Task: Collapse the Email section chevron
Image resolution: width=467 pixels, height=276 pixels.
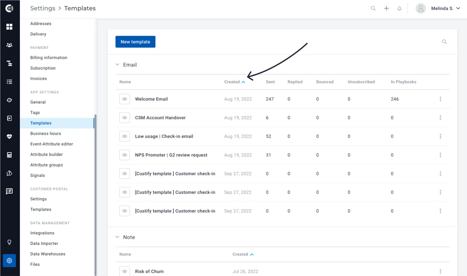Action: (x=117, y=65)
